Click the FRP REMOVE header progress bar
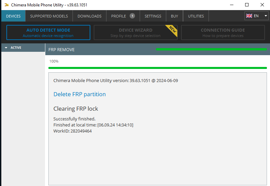The height and width of the screenshot is (186, 270). tap(211, 49)
